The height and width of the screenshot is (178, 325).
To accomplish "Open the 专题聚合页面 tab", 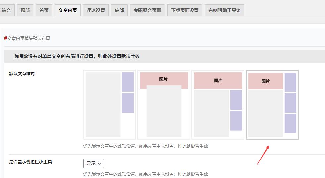I will pos(147,10).
